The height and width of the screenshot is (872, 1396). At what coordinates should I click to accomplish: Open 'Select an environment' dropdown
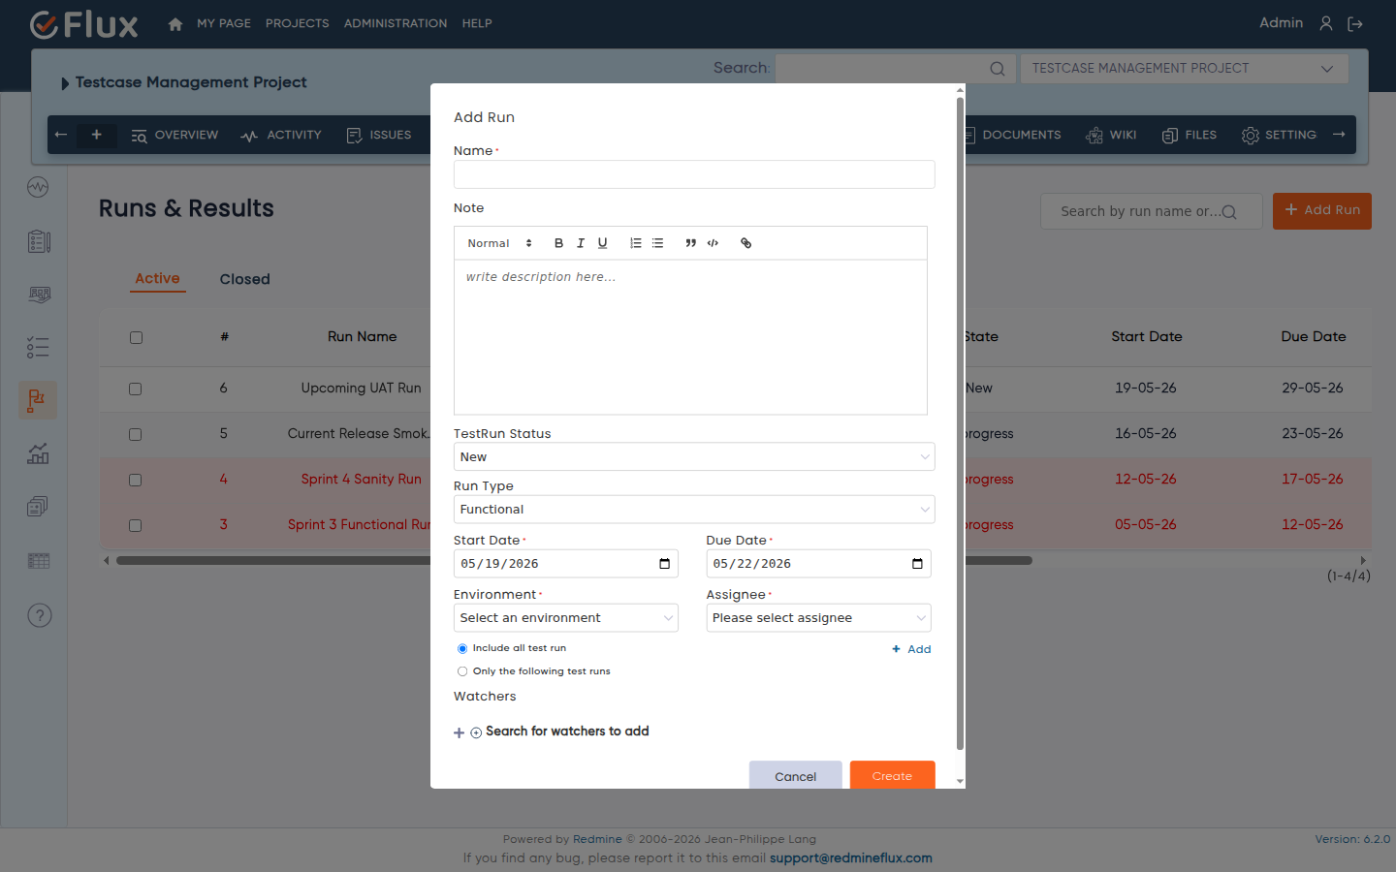(566, 617)
